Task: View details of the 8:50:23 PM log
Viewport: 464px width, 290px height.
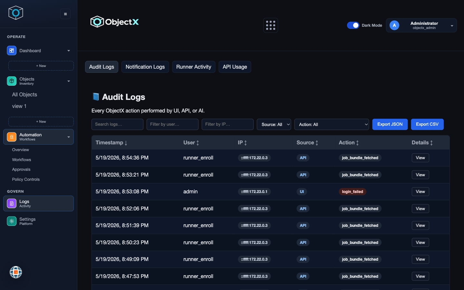Action: 420,243
